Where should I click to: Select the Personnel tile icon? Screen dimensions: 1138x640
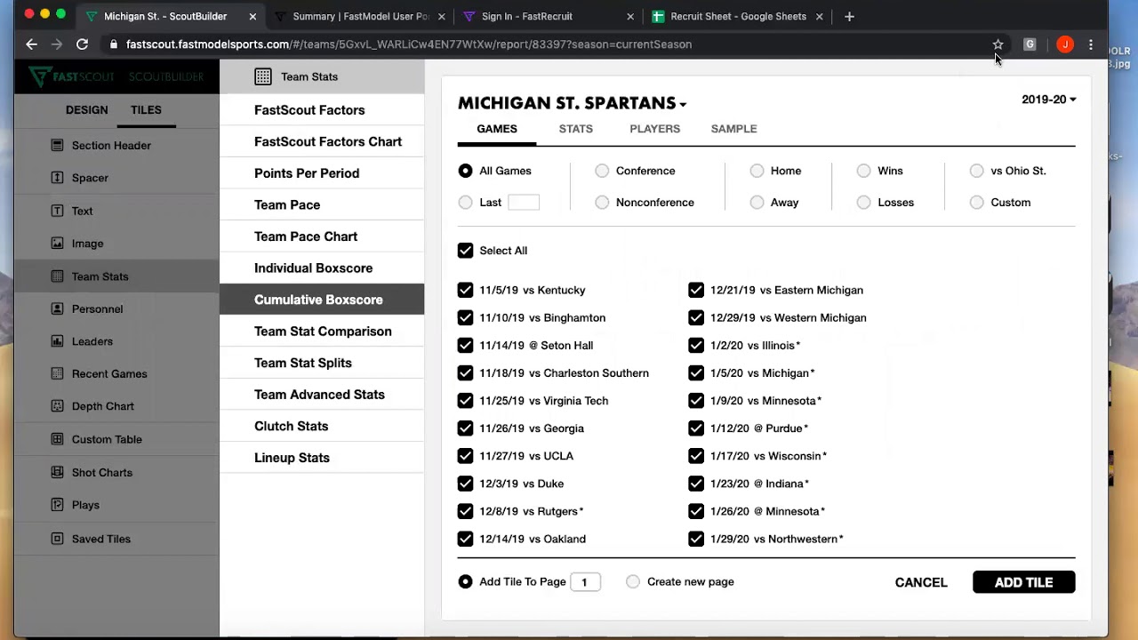coord(57,308)
